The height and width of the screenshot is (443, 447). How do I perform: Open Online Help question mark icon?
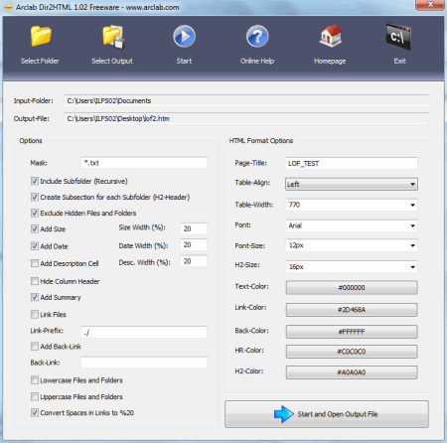coord(257,36)
